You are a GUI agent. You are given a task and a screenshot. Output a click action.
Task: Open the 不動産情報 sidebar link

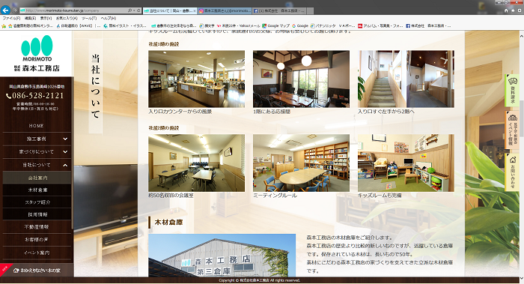[37, 227]
